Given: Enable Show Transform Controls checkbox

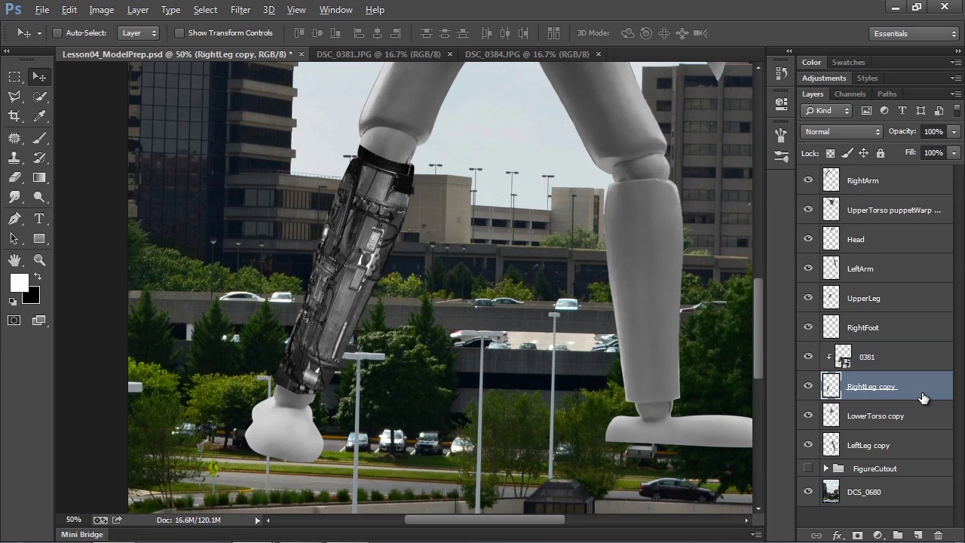Looking at the screenshot, I should click(179, 33).
